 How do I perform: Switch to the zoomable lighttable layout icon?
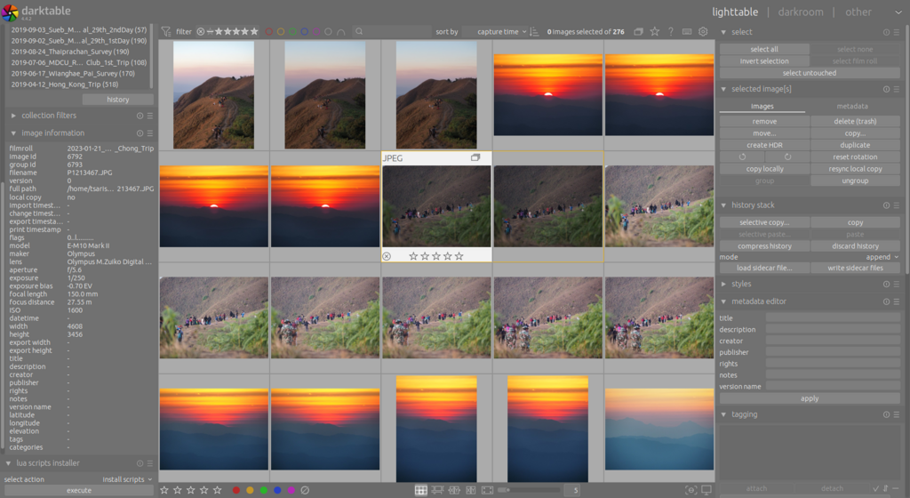[x=437, y=491]
